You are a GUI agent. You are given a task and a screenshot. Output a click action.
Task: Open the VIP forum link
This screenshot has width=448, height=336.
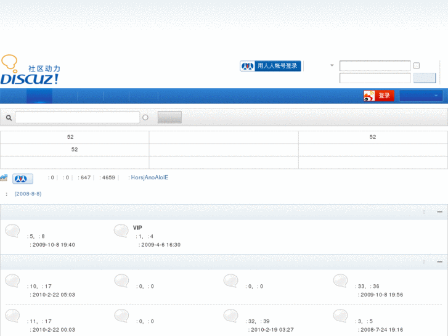137,227
